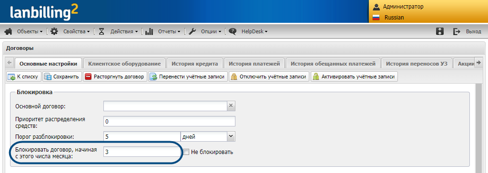Click the Блокировка fieldset legend

pyautogui.click(x=34, y=92)
